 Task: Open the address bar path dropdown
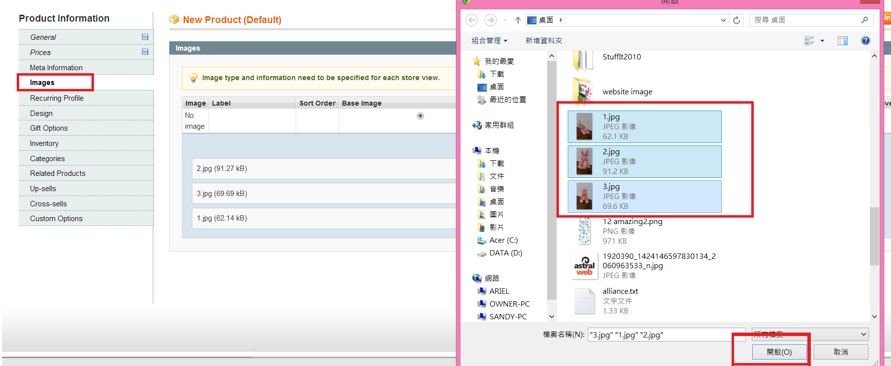[723, 20]
